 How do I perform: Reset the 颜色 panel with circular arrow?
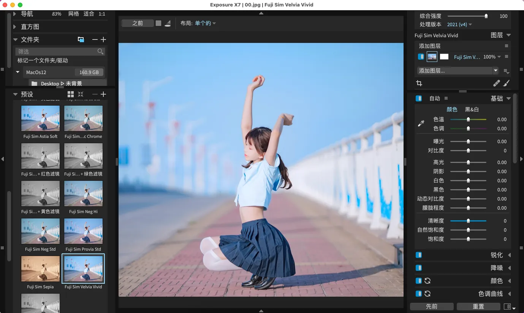(427, 281)
